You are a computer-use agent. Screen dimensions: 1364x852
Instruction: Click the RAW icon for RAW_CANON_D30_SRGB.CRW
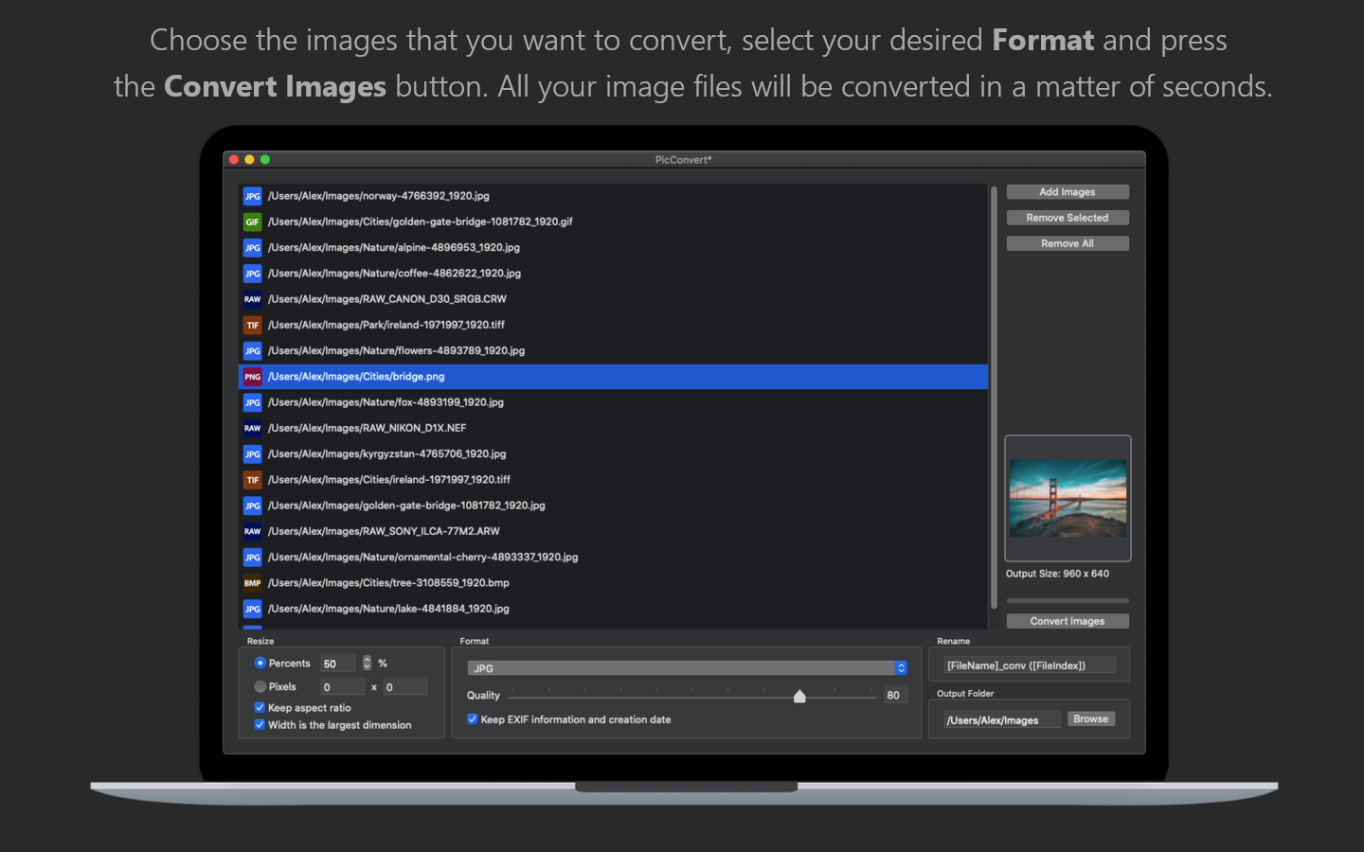click(x=252, y=299)
